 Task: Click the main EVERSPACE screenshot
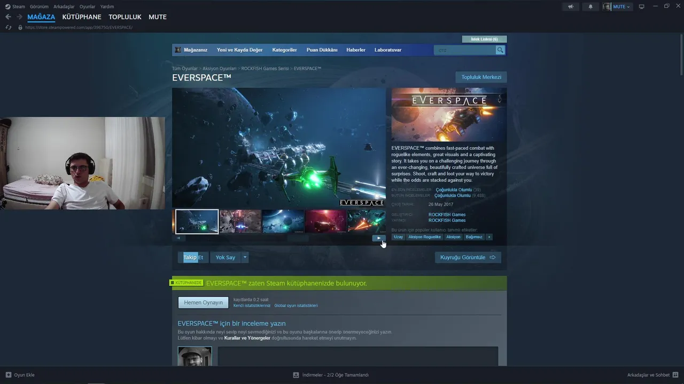[x=279, y=148]
